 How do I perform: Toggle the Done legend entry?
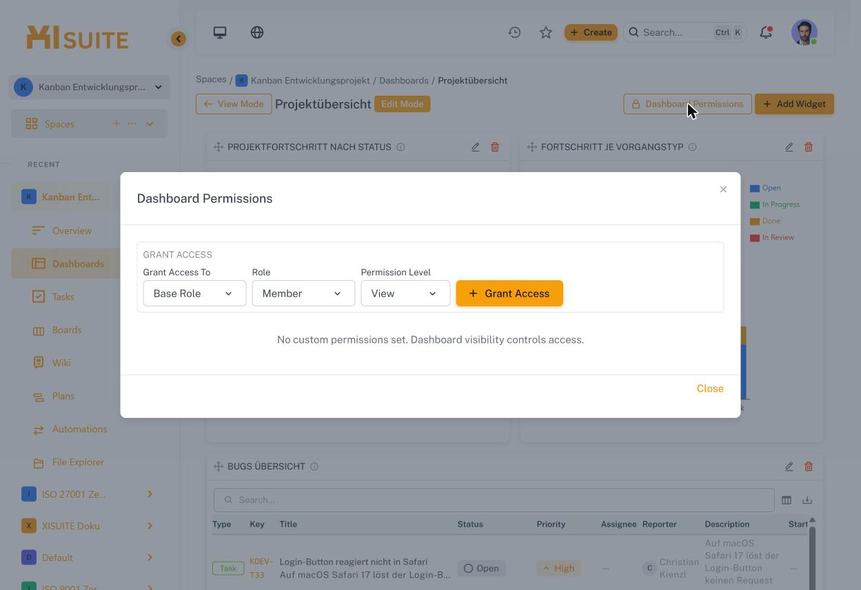(x=765, y=221)
